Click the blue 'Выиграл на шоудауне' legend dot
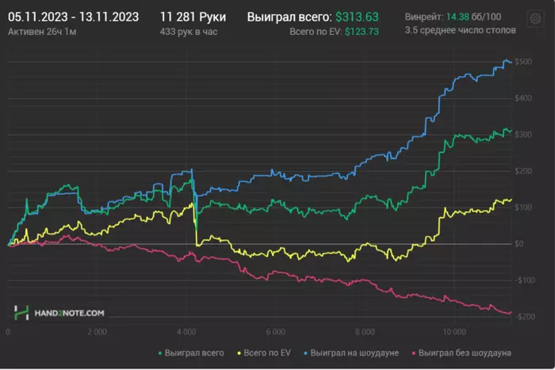This screenshot has width=555, height=370. tap(305, 353)
